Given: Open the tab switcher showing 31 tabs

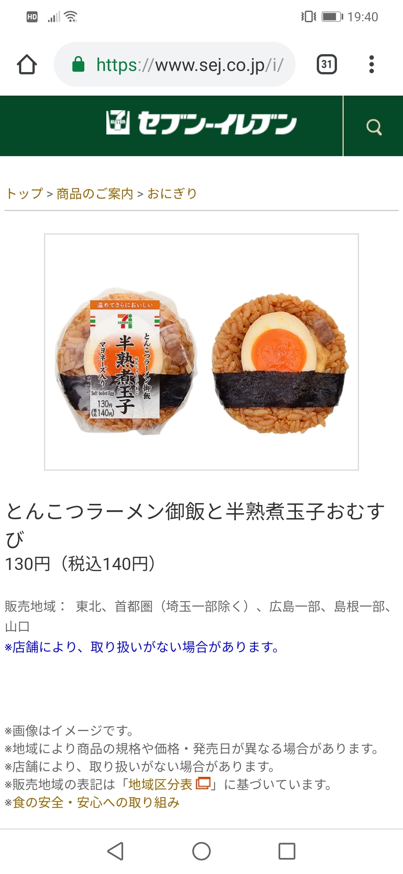Looking at the screenshot, I should [x=327, y=64].
